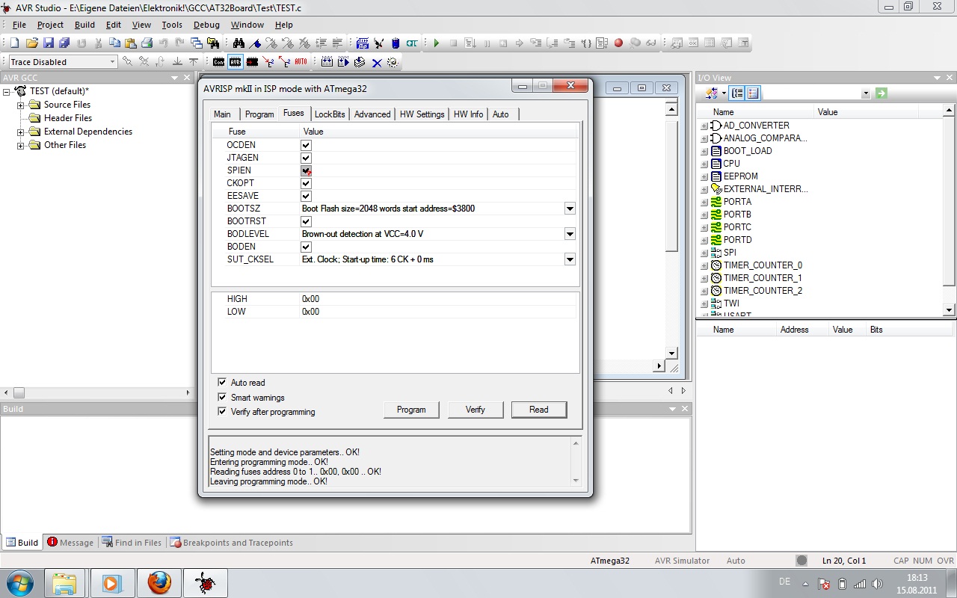Click the Build Active Configuration icon
The height and width of the screenshot is (598, 957).
[327, 62]
